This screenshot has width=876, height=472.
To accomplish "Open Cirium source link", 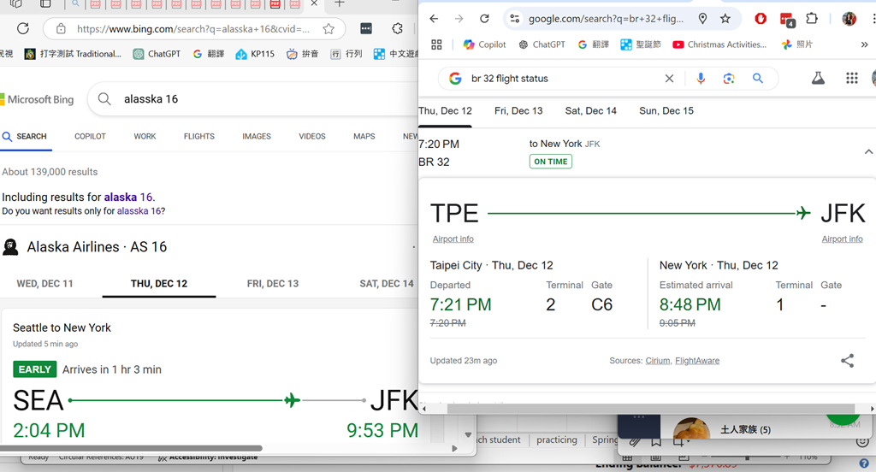I will coord(658,361).
